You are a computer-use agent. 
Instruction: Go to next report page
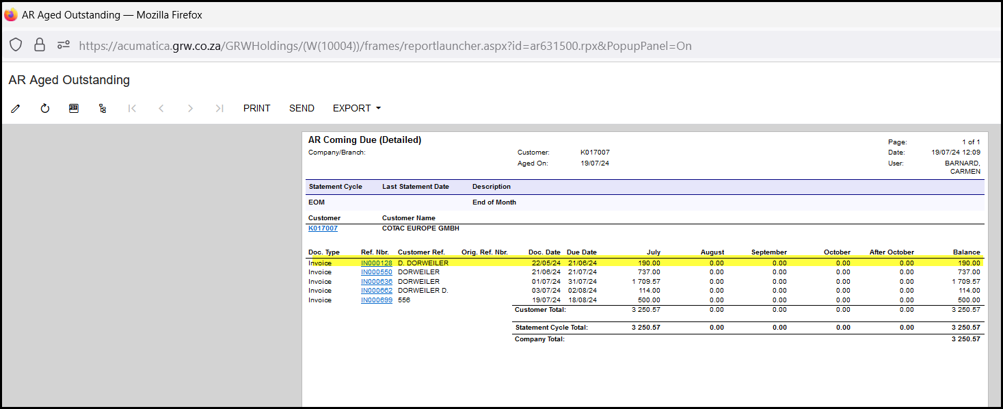190,108
